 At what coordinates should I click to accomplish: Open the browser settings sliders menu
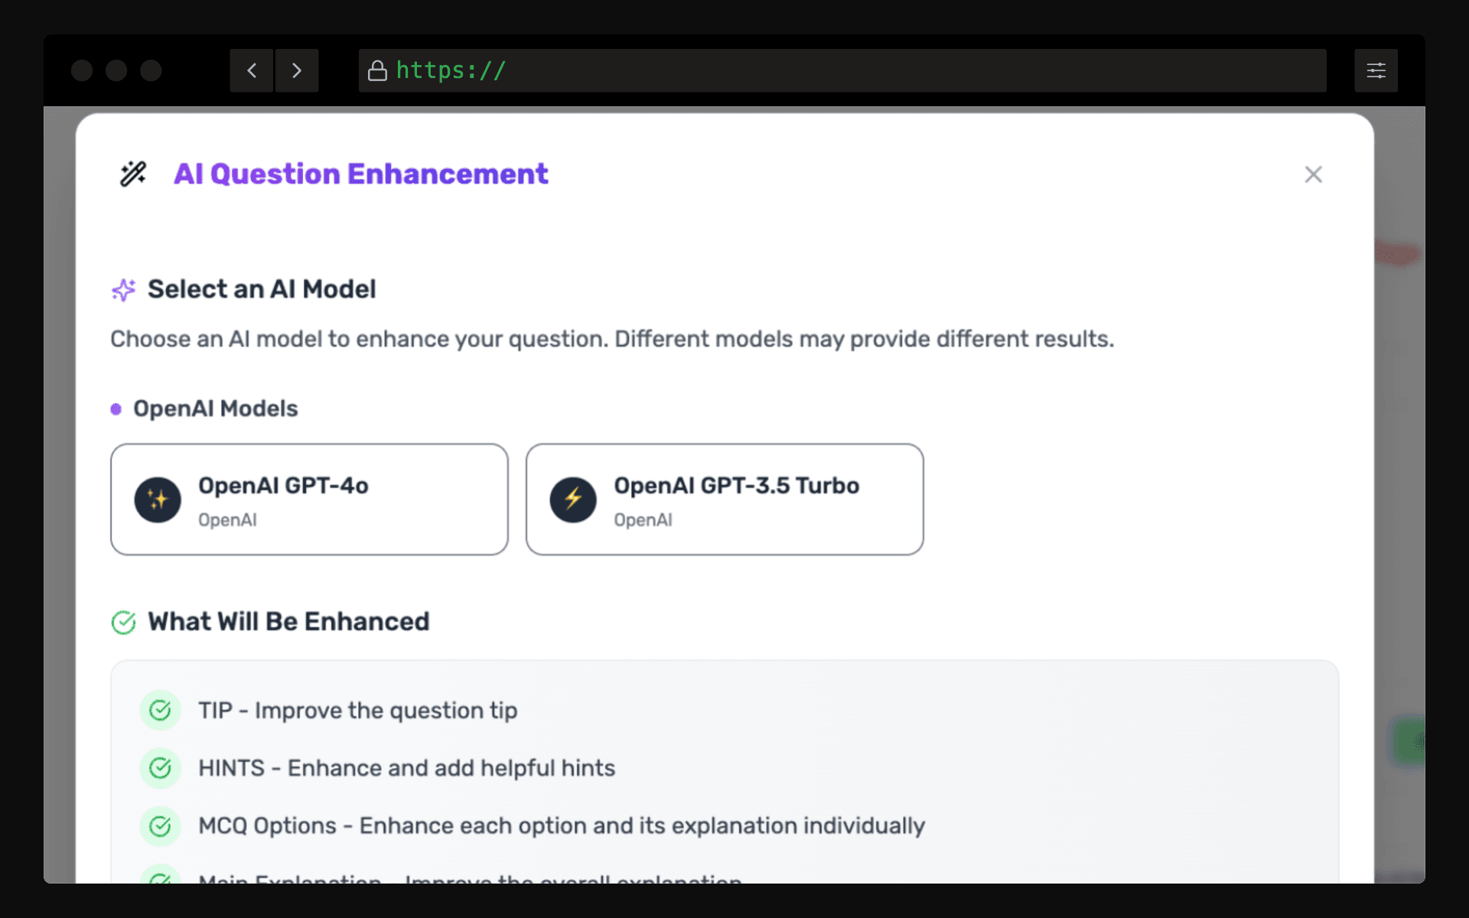click(x=1376, y=70)
